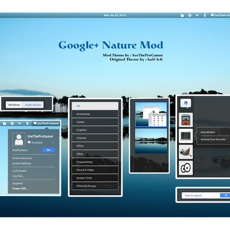Launch the eyes-shaped icon in the dash
The height and width of the screenshot is (230, 230).
[186, 168]
